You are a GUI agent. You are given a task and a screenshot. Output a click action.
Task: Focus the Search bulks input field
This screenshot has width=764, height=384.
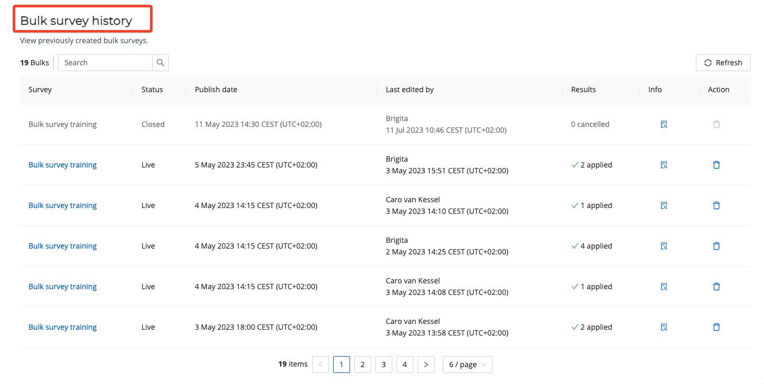pyautogui.click(x=106, y=63)
